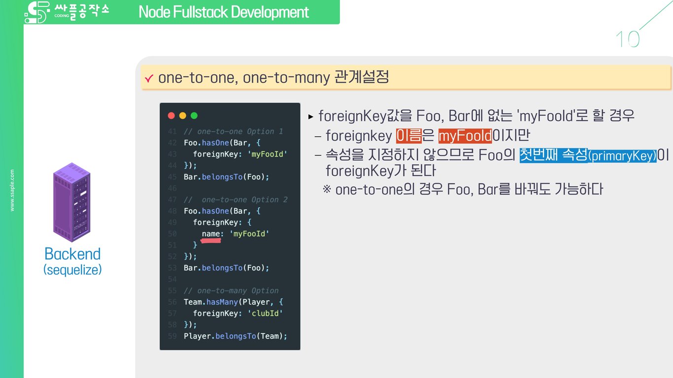Select the heading "one-to-one, one-to-many 관계설정"
Viewport: 673px width, 378px height.
click(x=273, y=77)
